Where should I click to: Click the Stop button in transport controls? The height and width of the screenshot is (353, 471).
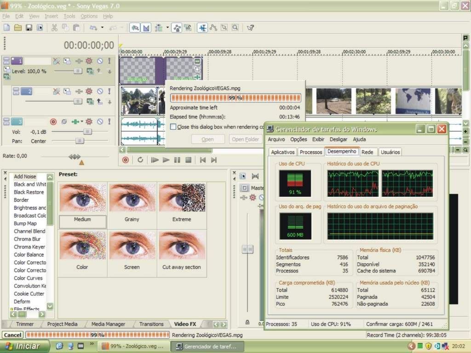pos(188,160)
